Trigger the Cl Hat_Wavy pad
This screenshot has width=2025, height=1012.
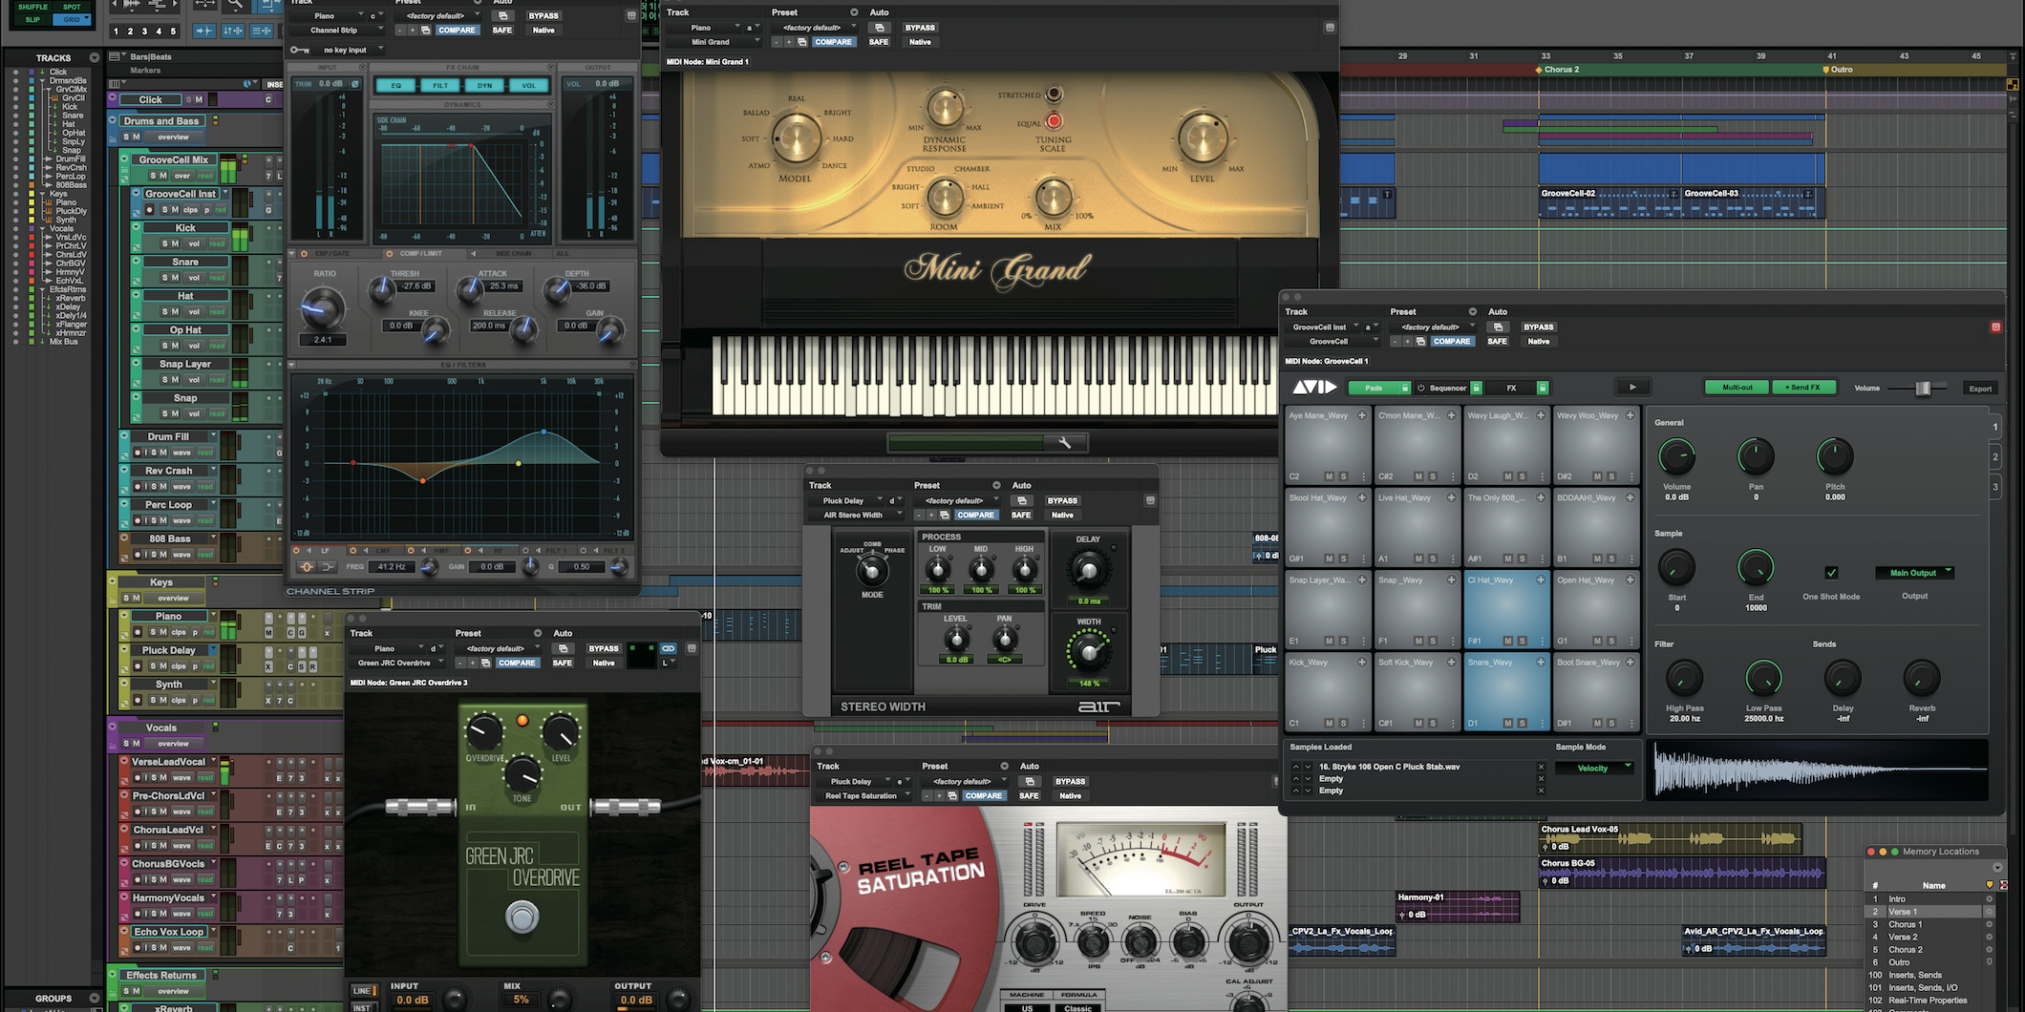point(1506,610)
